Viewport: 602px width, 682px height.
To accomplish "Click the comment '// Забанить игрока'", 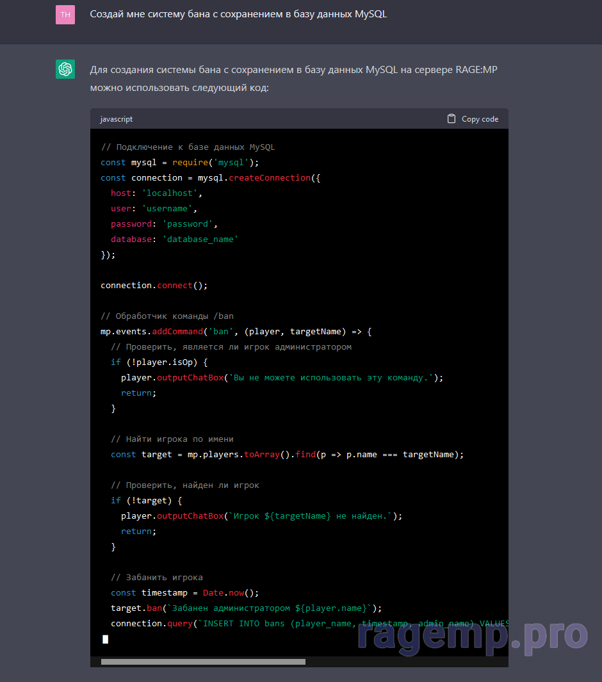I will click(157, 577).
